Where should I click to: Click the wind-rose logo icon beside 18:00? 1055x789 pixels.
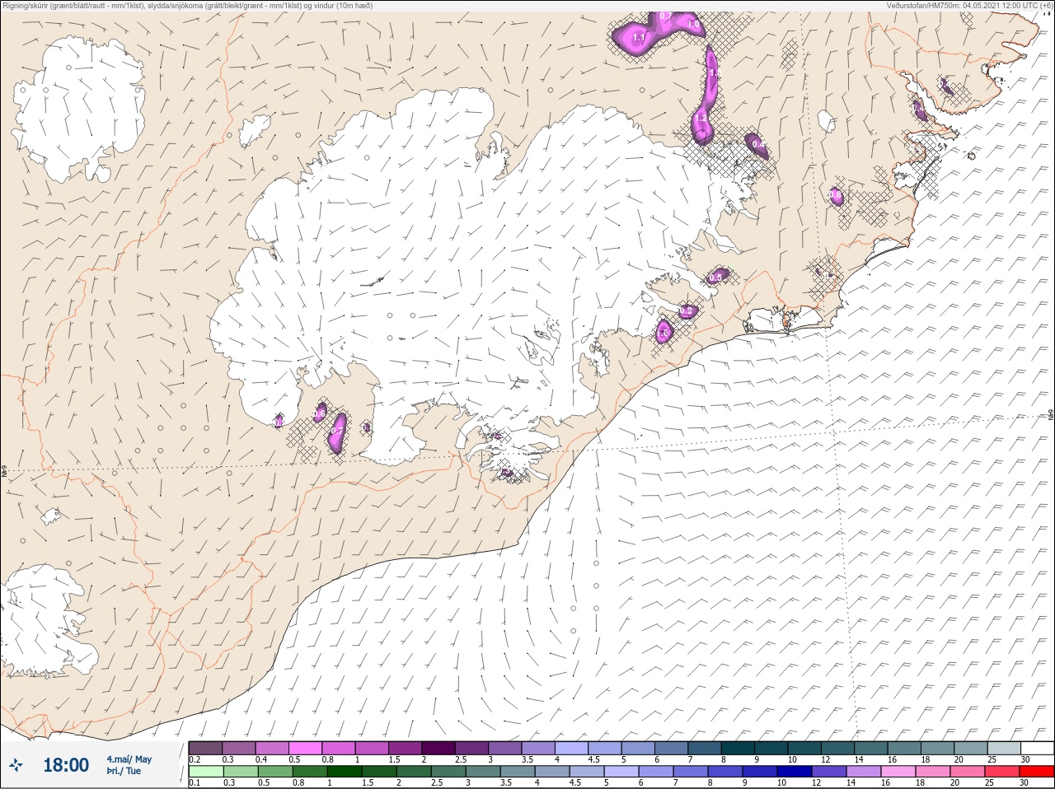[15, 765]
